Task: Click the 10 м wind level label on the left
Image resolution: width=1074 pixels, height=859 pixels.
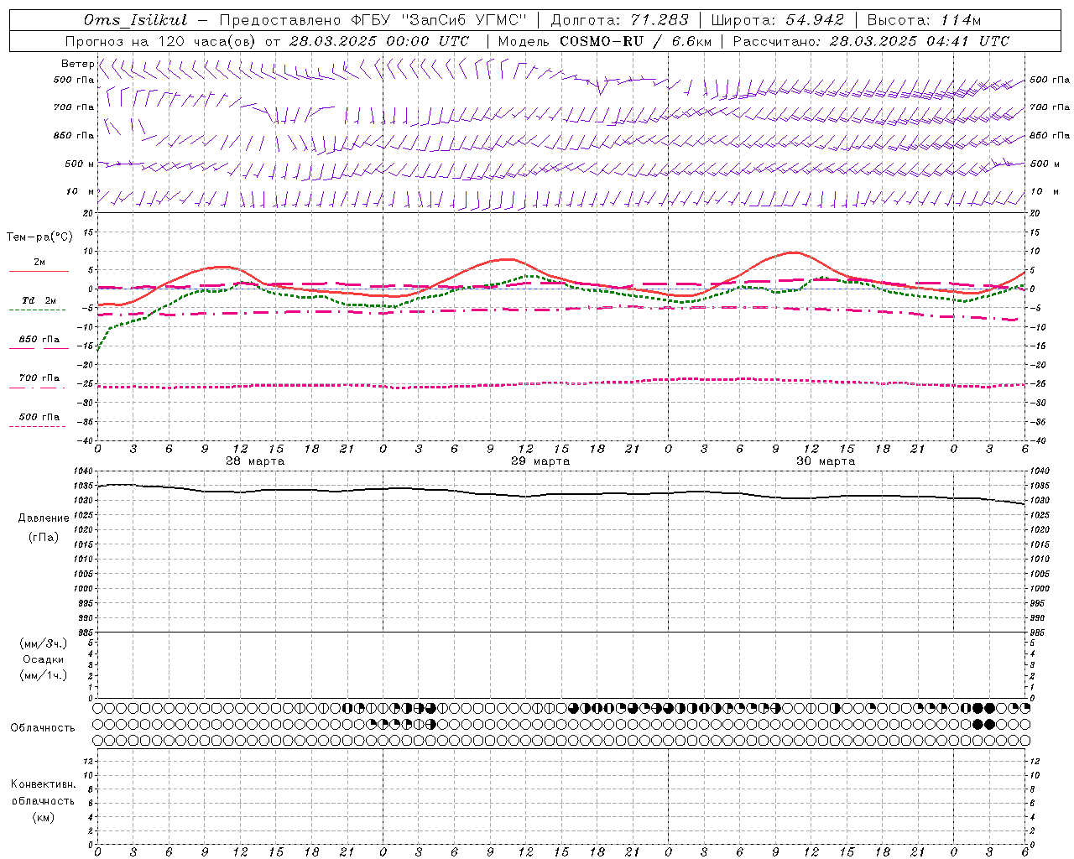Action: click(x=81, y=191)
